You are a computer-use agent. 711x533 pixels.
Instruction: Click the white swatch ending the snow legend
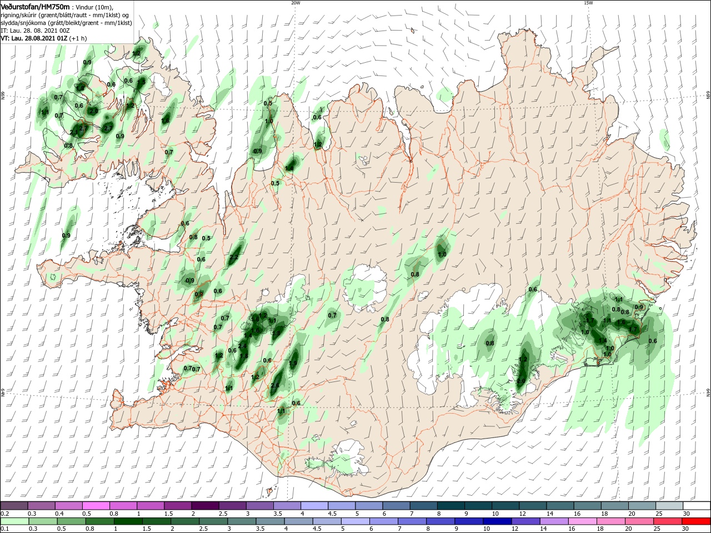pos(697,506)
